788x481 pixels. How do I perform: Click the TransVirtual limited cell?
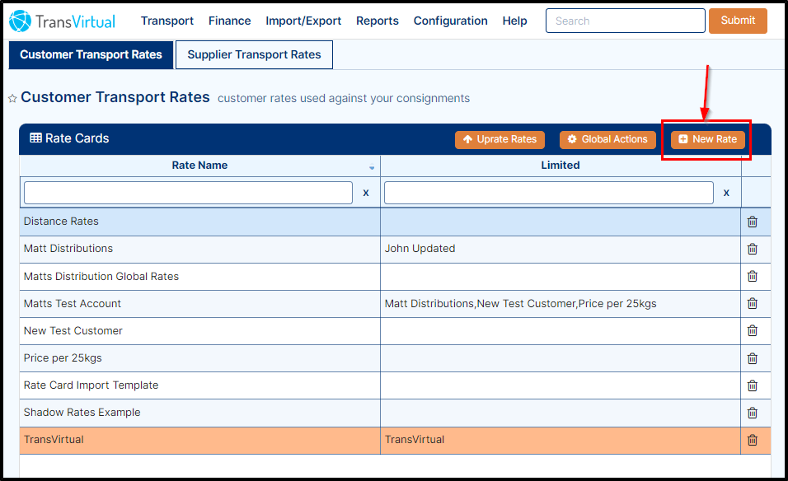click(561, 440)
